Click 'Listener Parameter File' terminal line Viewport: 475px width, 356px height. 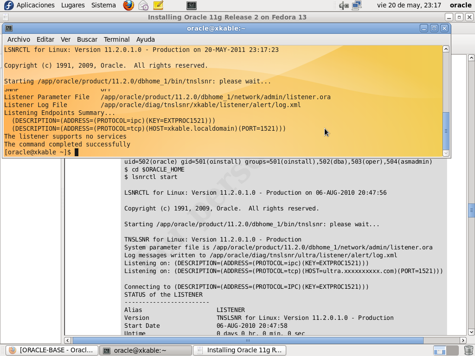click(167, 97)
